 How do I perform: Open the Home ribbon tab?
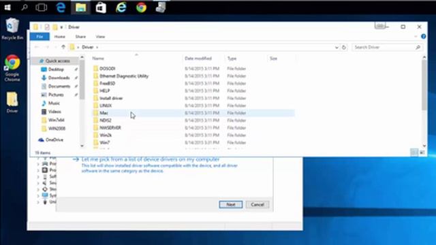[59, 37]
